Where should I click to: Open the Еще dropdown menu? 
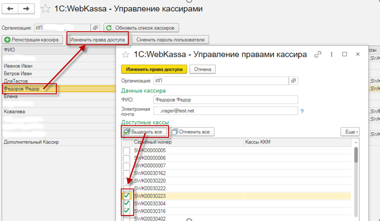click(x=350, y=132)
